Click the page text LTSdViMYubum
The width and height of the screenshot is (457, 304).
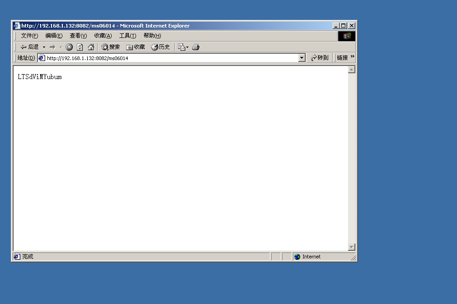tap(40, 77)
